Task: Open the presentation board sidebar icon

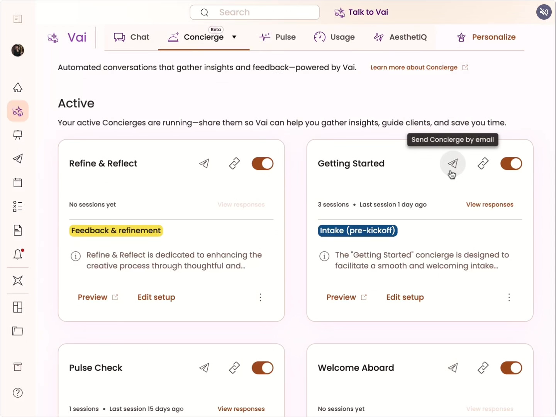Action: [x=18, y=135]
